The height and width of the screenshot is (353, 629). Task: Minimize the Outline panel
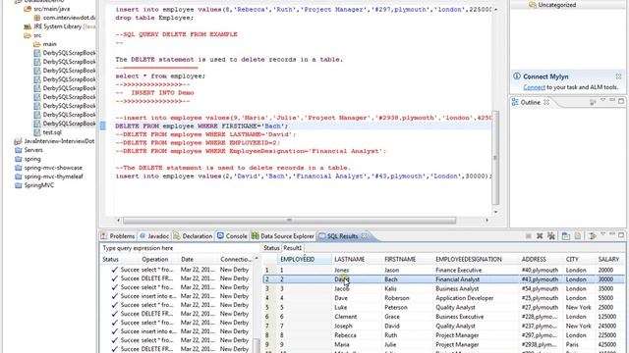click(612, 101)
